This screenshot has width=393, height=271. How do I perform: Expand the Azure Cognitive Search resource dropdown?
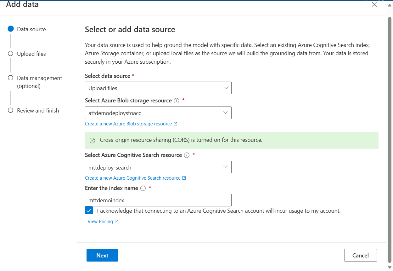click(x=158, y=167)
